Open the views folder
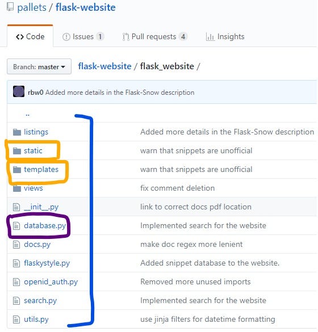Viewport: 318px width, 332px height. 34,188
